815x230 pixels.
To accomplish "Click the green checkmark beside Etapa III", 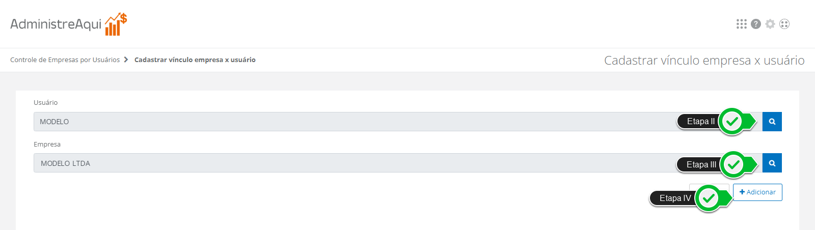I will click(733, 164).
